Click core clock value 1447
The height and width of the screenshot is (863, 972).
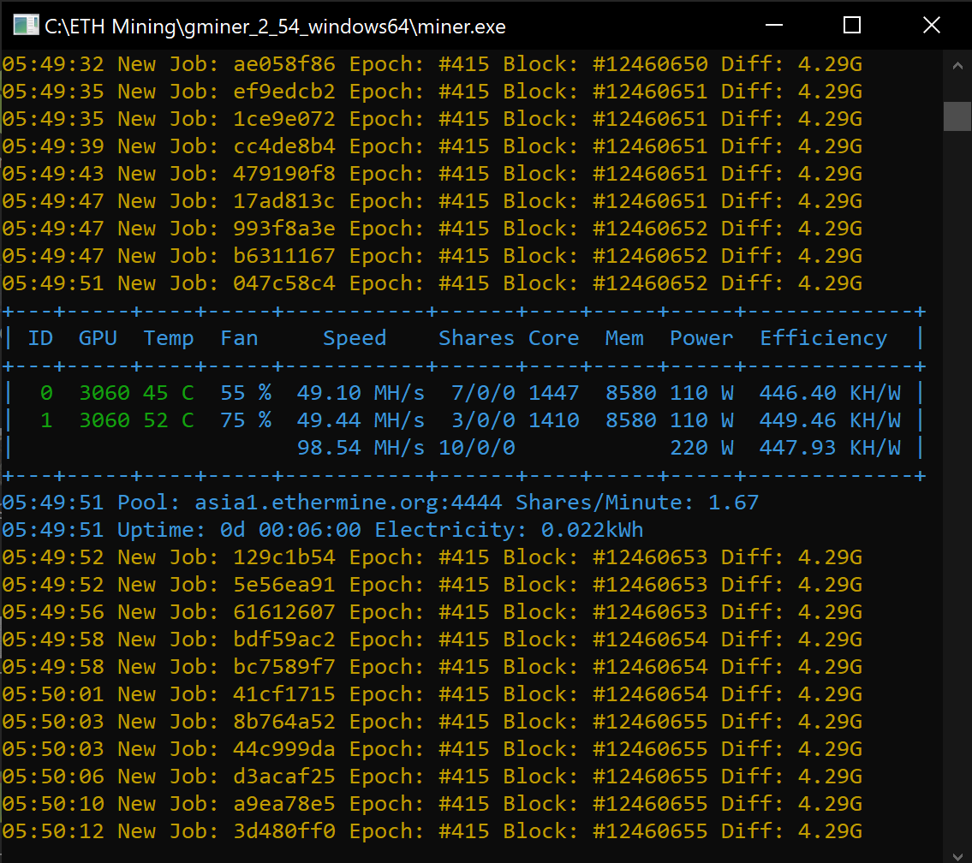pyautogui.click(x=553, y=393)
